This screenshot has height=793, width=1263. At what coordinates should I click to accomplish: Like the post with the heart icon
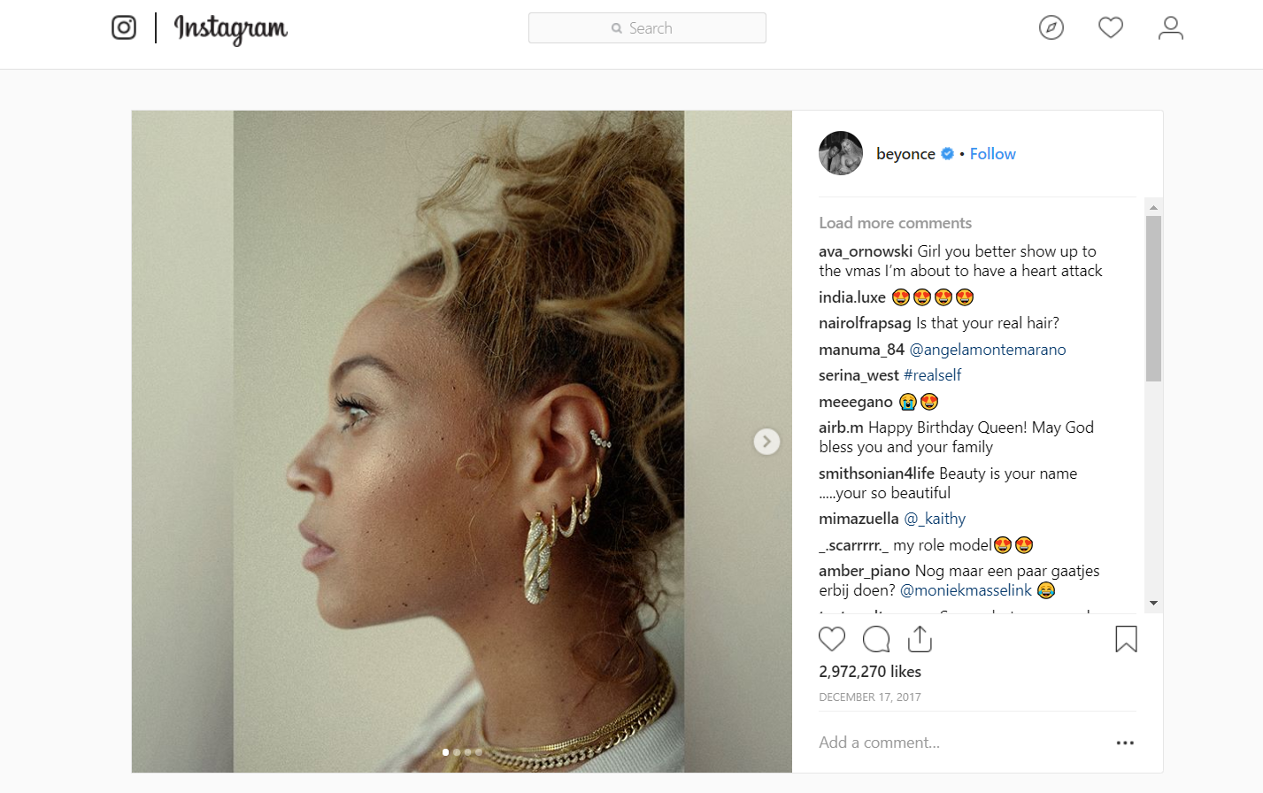pyautogui.click(x=832, y=639)
